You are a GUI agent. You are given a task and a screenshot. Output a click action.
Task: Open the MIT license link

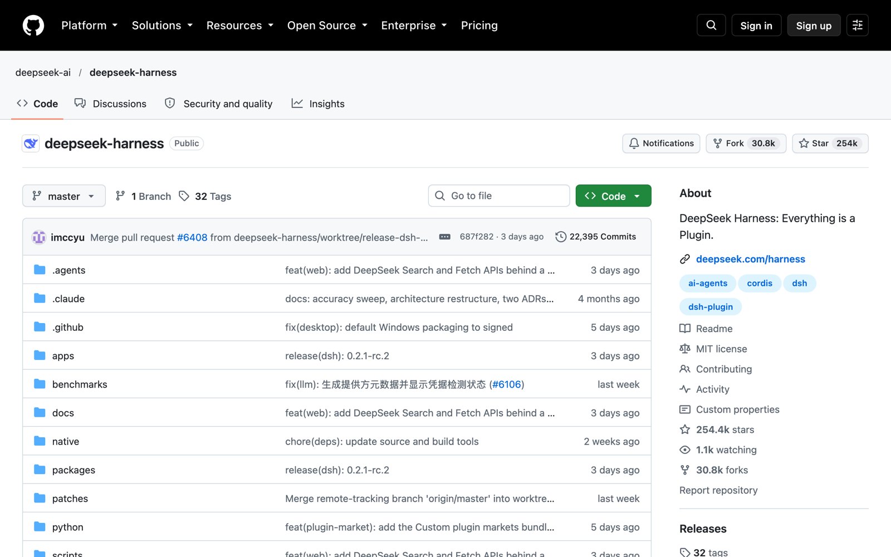[713, 349]
